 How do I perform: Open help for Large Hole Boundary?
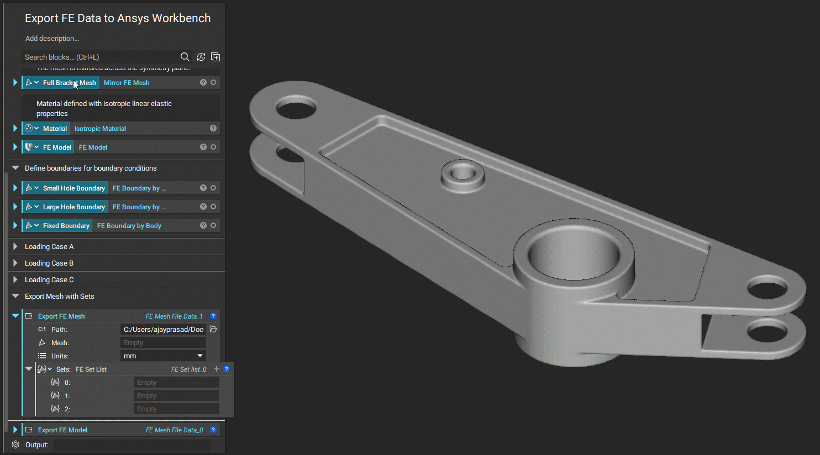point(203,207)
